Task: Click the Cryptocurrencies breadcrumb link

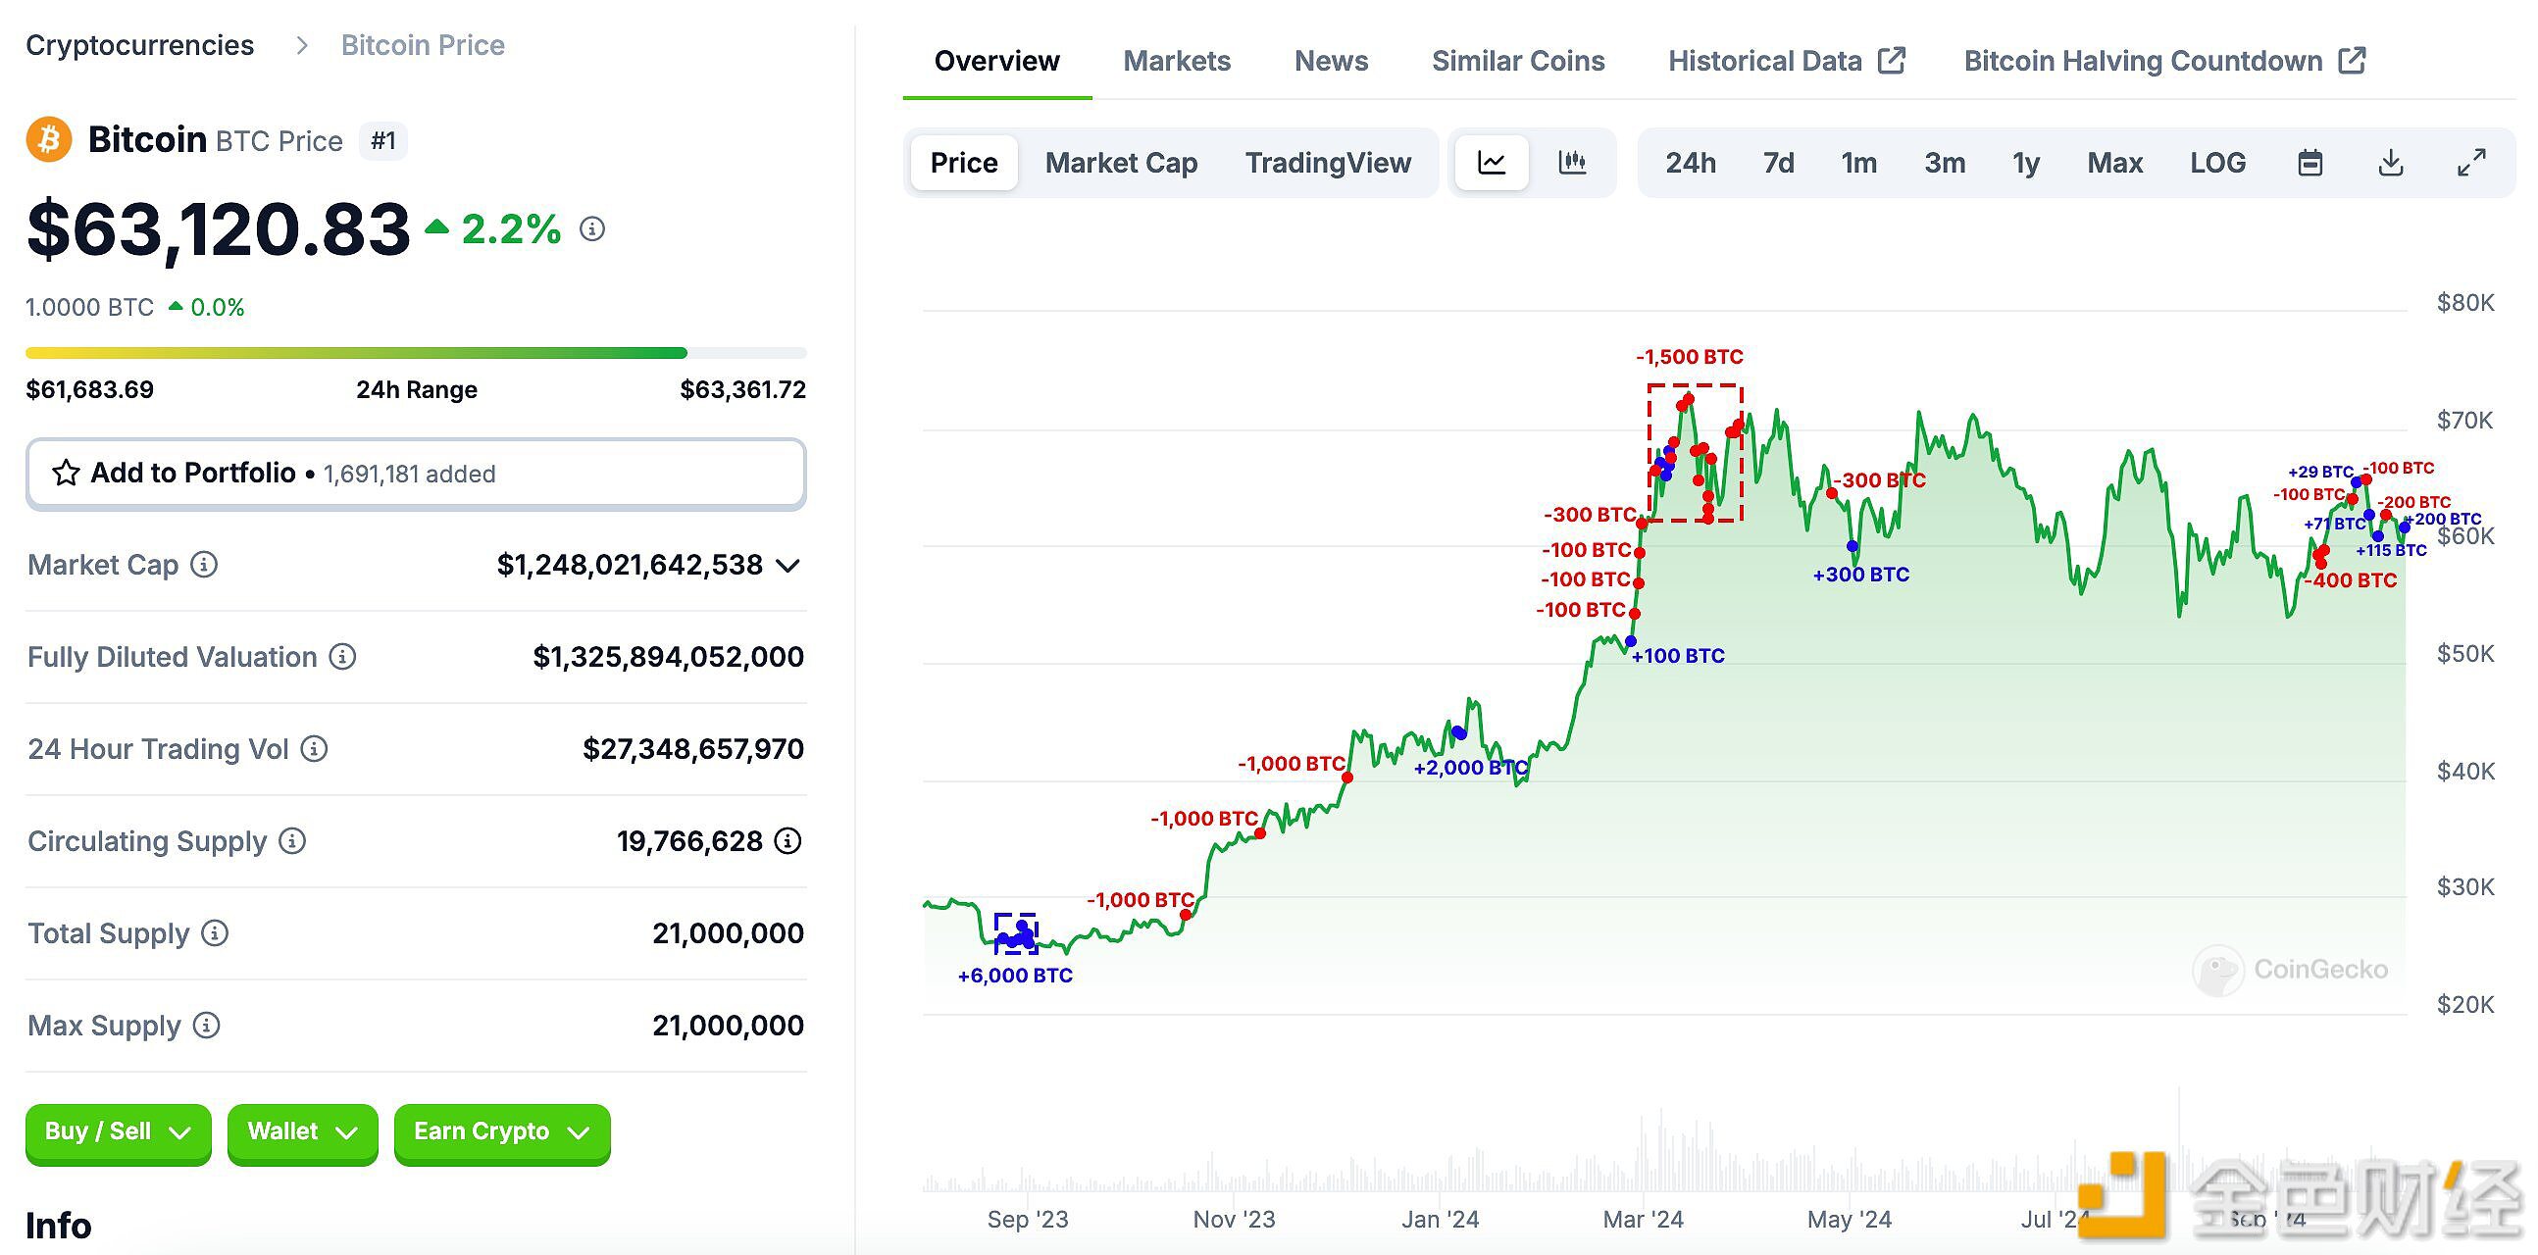Action: click(x=140, y=45)
